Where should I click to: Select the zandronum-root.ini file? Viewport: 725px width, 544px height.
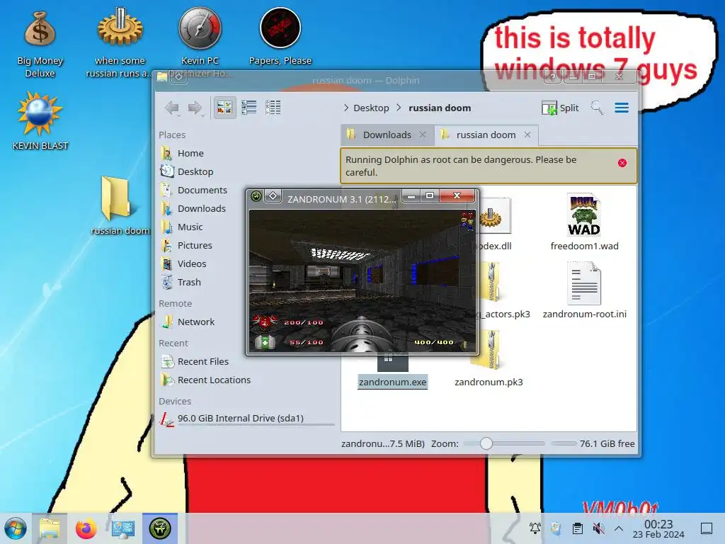(x=584, y=290)
